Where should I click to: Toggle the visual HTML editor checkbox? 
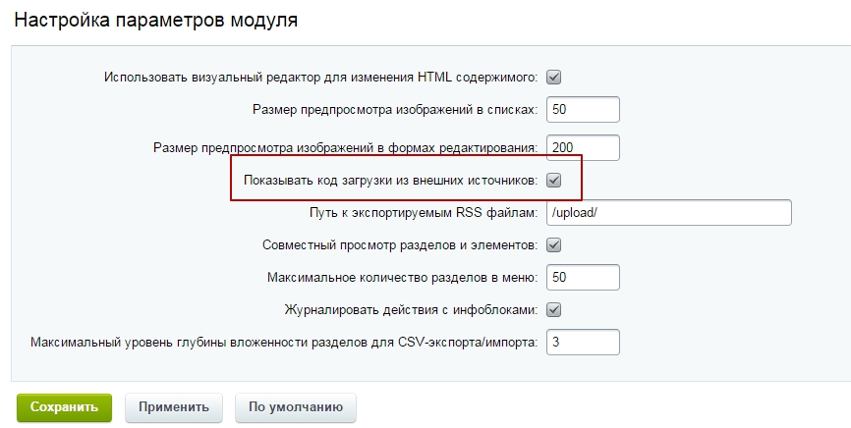[x=553, y=77]
